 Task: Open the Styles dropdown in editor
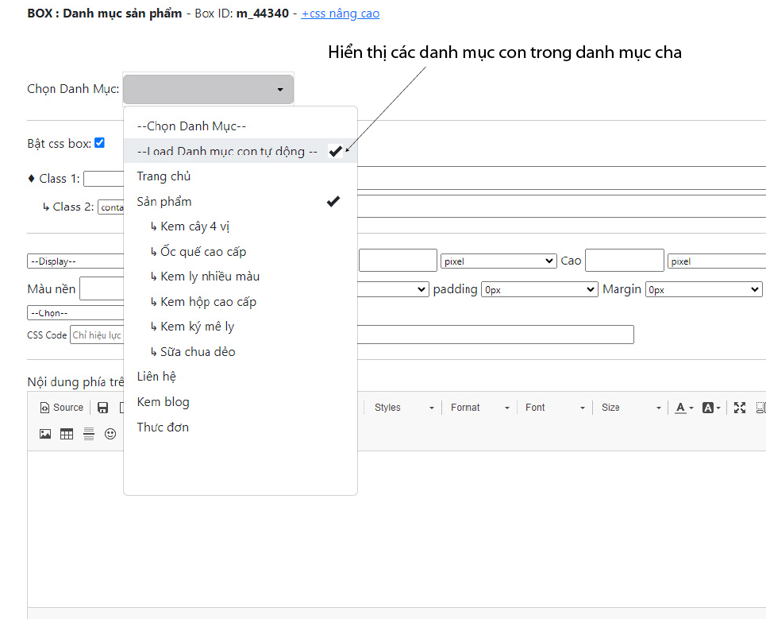pos(403,408)
